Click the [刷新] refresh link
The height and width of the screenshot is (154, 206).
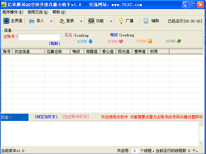[54, 43]
